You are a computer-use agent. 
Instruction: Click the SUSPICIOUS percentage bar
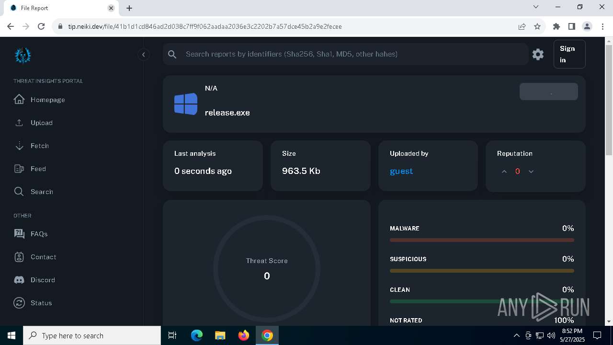(x=482, y=271)
